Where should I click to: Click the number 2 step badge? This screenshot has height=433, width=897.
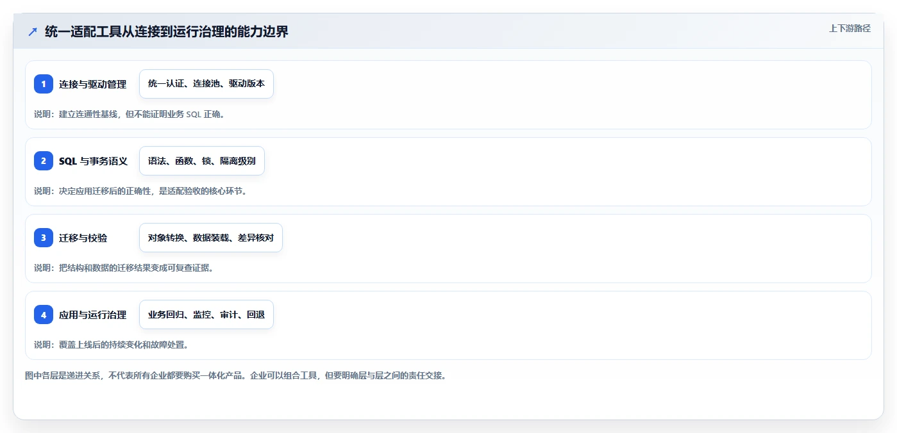point(44,161)
